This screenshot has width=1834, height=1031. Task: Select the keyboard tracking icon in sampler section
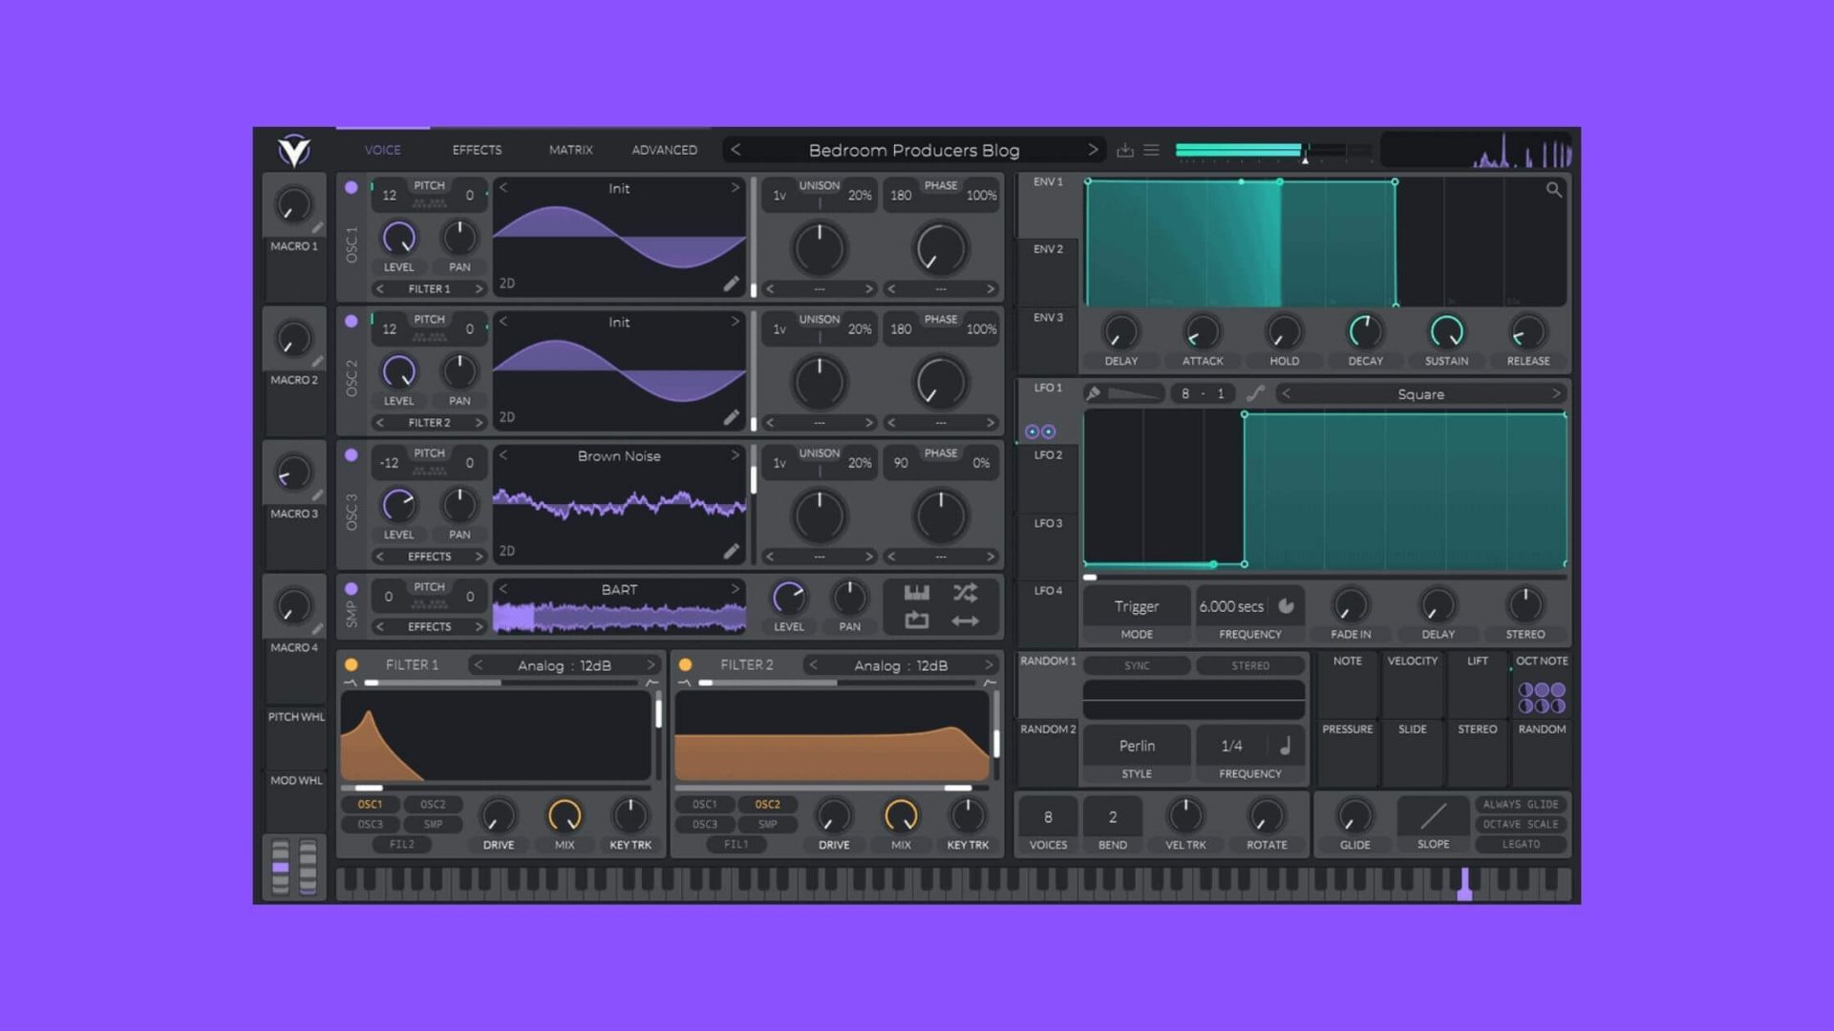917,593
